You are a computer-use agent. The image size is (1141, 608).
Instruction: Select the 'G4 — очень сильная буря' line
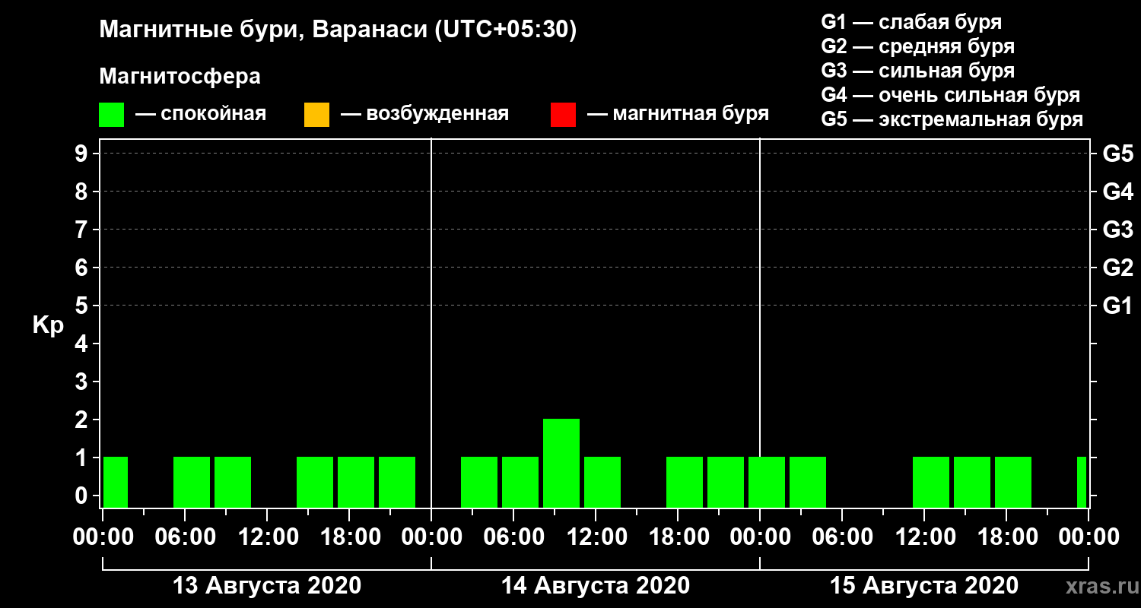tap(951, 95)
